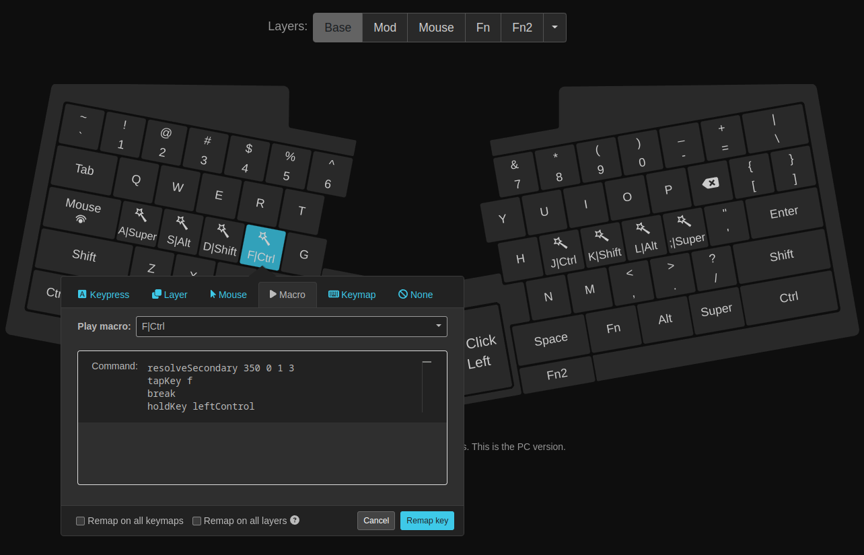Click the L|Alt macro key
Screen dimensions: 864x555
click(x=645, y=238)
